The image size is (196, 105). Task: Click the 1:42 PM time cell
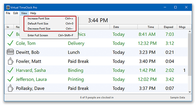coord(147,70)
